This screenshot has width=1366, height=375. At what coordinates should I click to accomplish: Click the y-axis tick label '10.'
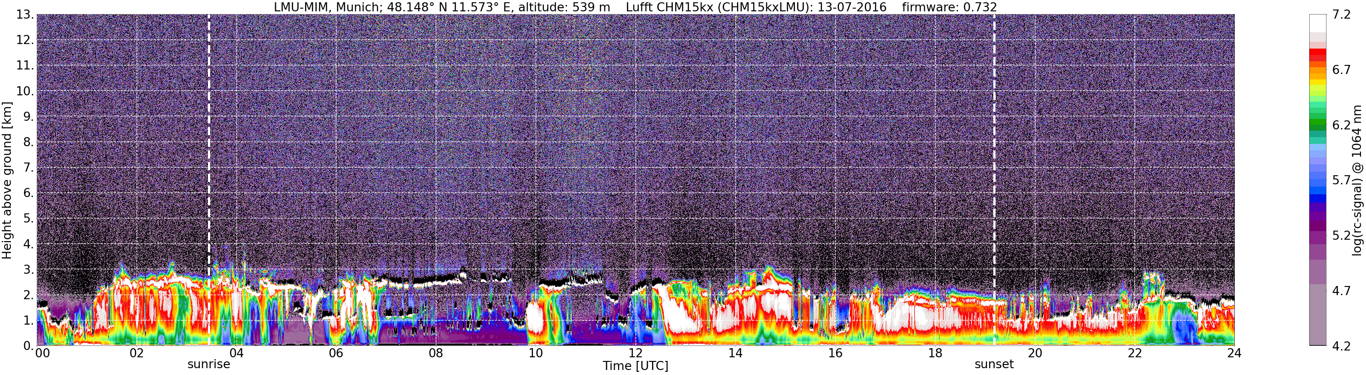25,91
